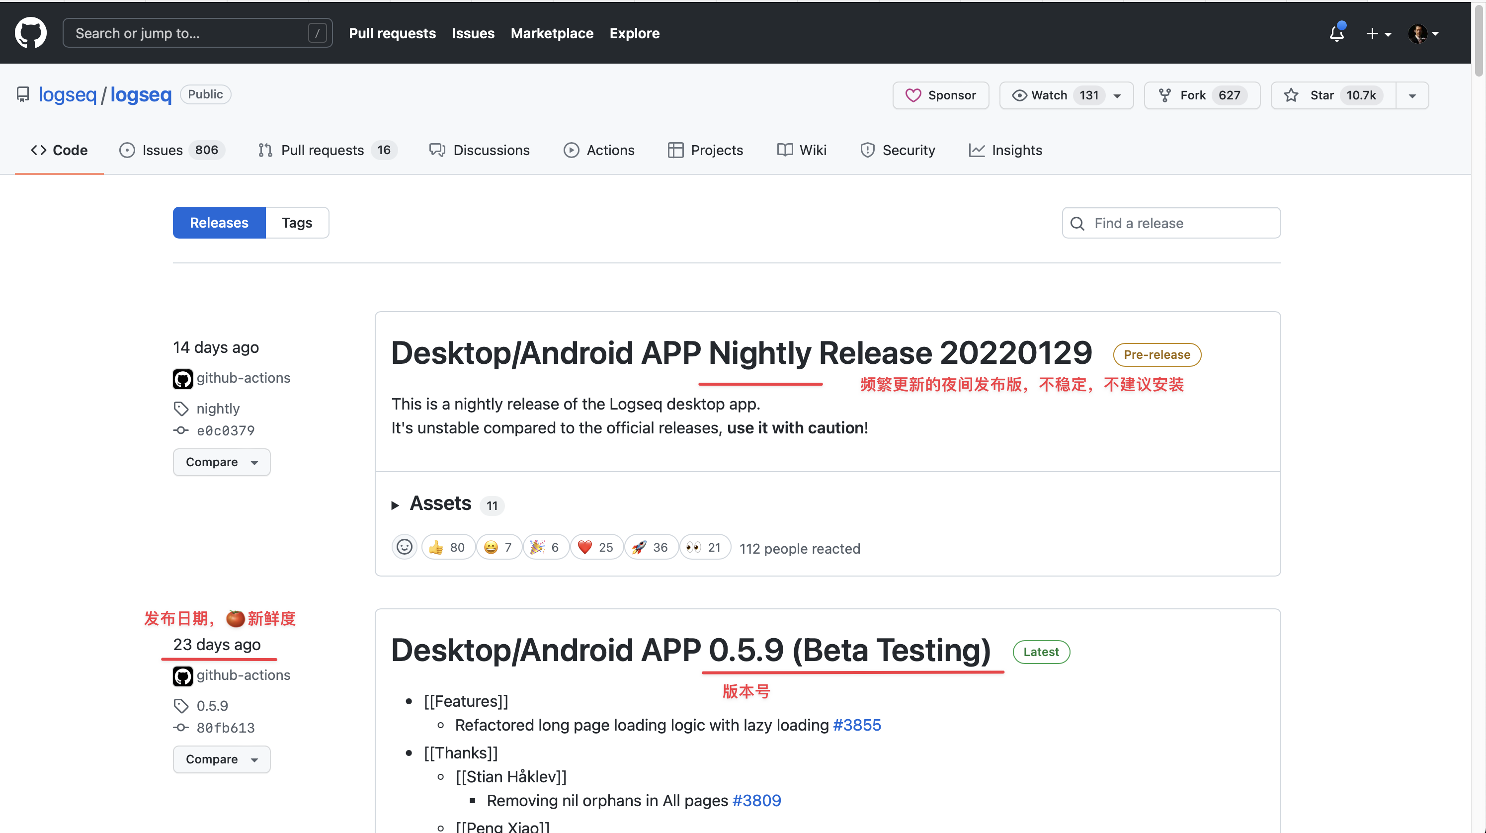
Task: Open Explore in top navigation
Action: 635,33
